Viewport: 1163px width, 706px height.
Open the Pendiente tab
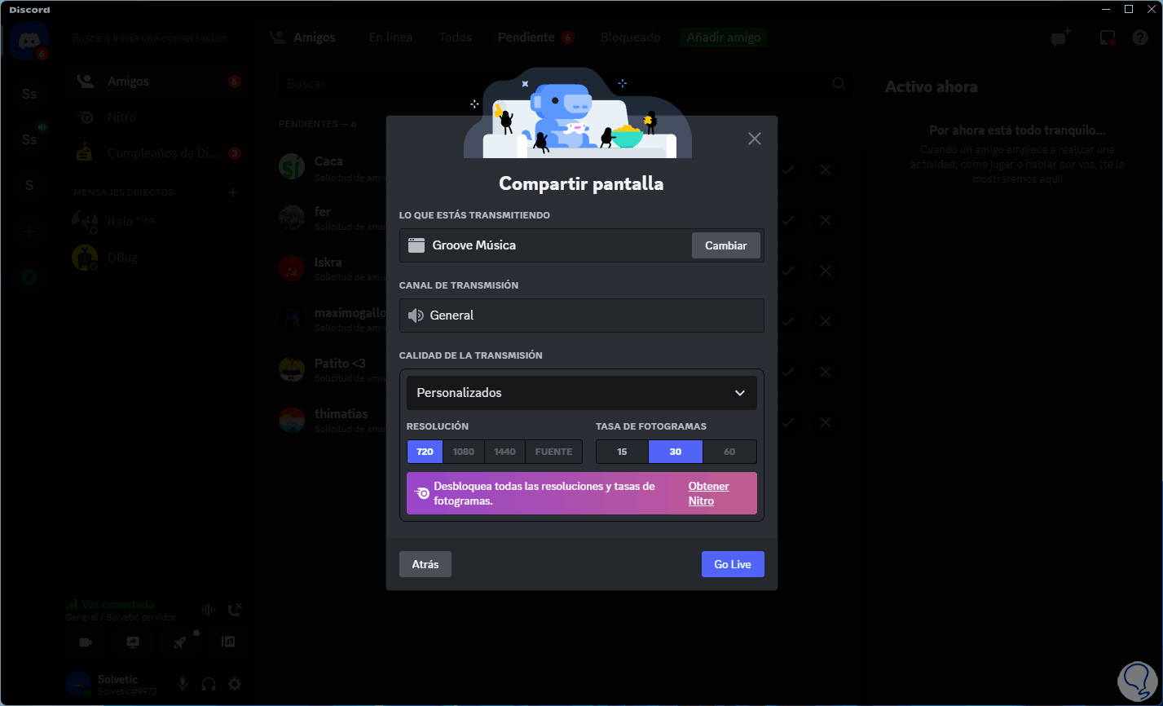click(x=535, y=38)
